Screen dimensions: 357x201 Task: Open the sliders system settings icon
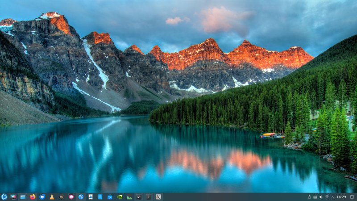[x=139, y=197]
